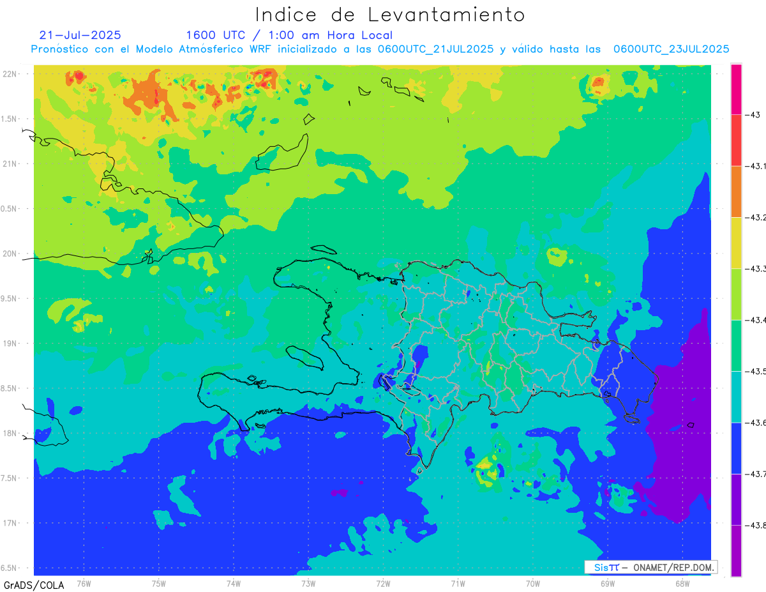Pick the purple legend swatch above -43.8
This screenshot has width=766, height=592.
point(736,499)
